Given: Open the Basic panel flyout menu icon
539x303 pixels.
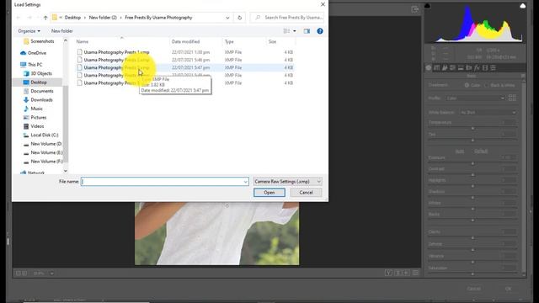Looking at the screenshot, I should (x=523, y=76).
